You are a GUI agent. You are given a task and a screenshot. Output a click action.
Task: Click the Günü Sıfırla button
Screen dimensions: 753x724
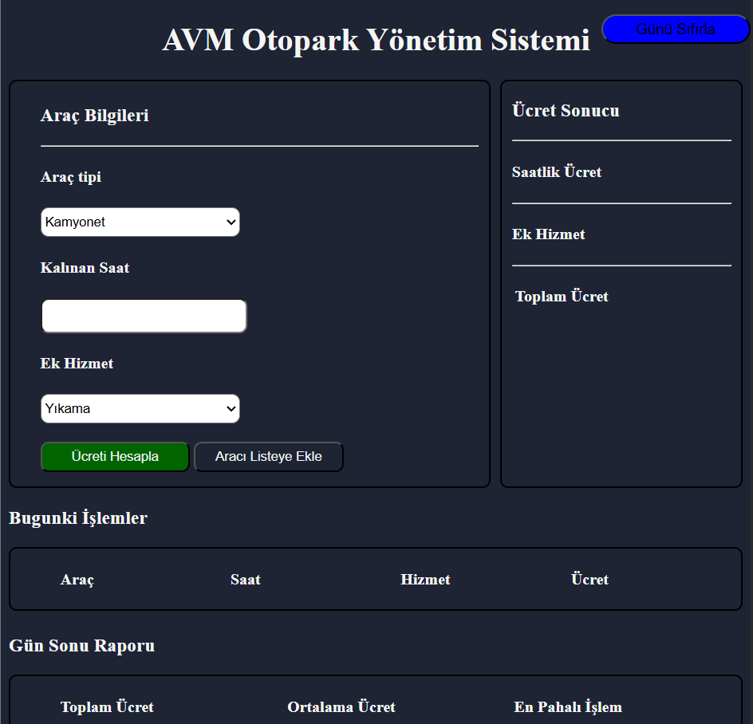675,30
